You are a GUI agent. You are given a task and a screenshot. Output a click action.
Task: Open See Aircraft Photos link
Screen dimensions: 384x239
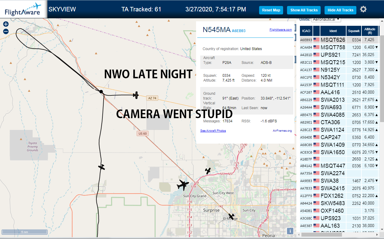point(213,131)
